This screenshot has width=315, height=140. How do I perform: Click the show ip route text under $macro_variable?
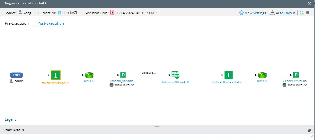point(125,85)
